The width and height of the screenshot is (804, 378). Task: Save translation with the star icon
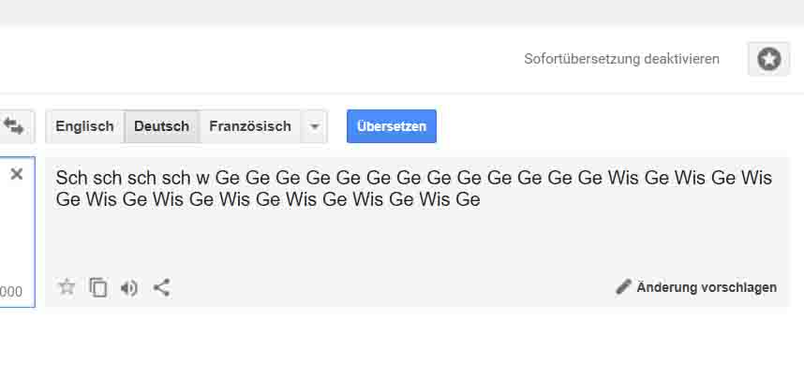(67, 287)
